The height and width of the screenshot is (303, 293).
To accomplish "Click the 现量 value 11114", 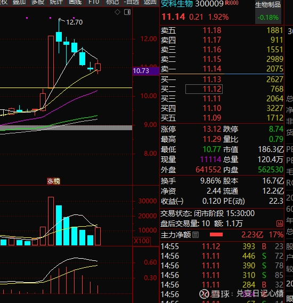I will (210, 160).
